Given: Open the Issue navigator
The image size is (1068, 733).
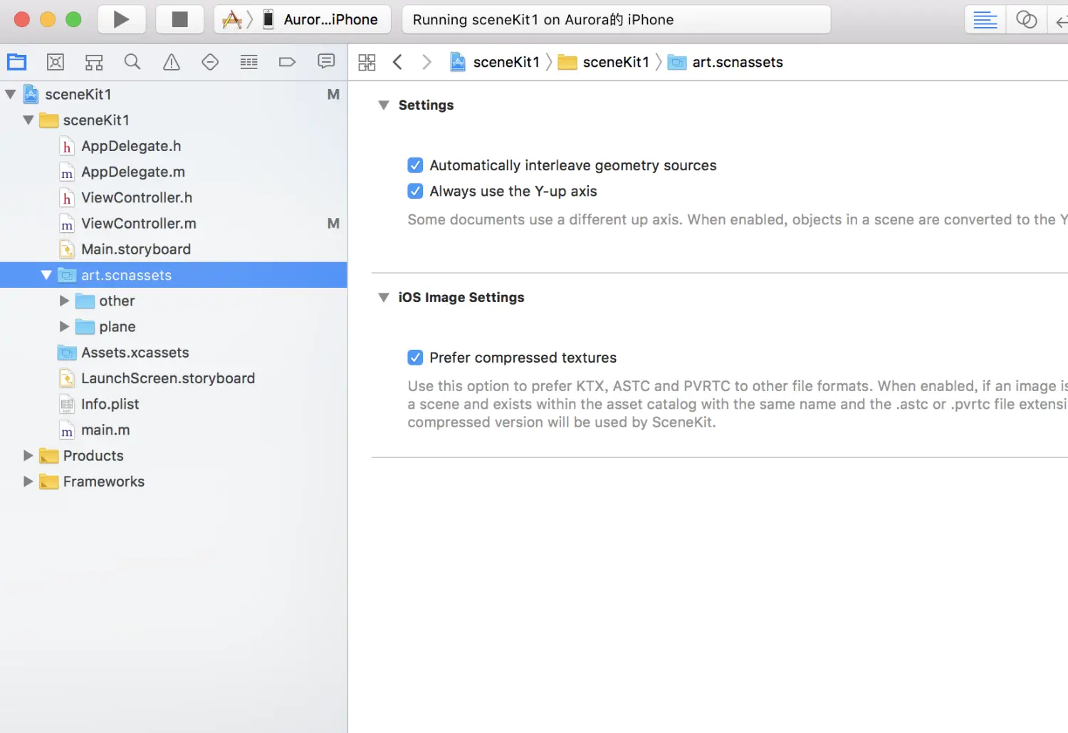Looking at the screenshot, I should [172, 62].
